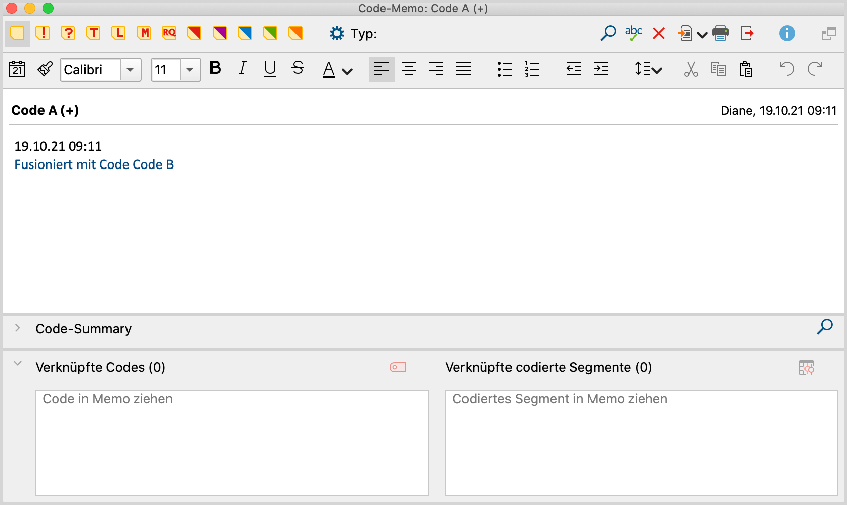Open memo type settings gear
Viewport: 847px width, 505px height.
[337, 34]
